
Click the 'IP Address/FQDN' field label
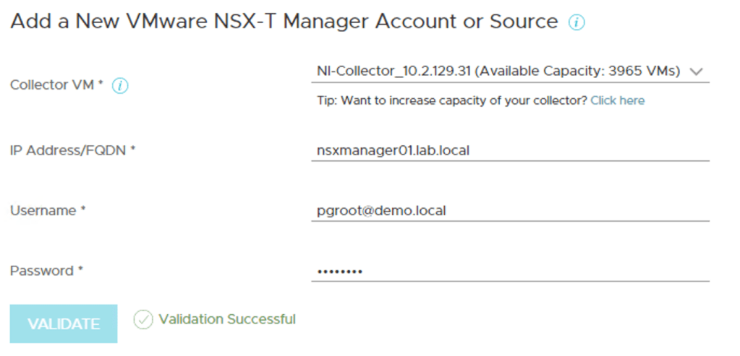pyautogui.click(x=69, y=150)
